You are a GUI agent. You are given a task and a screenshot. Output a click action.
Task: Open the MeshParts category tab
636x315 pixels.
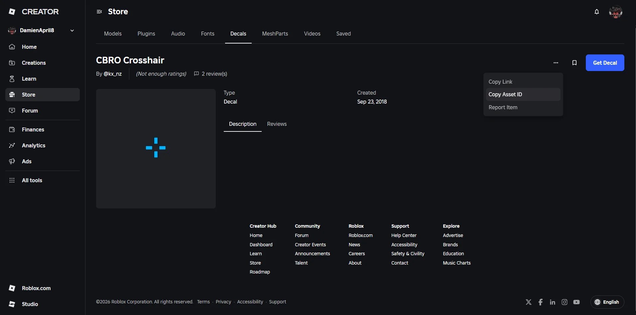pyautogui.click(x=275, y=34)
